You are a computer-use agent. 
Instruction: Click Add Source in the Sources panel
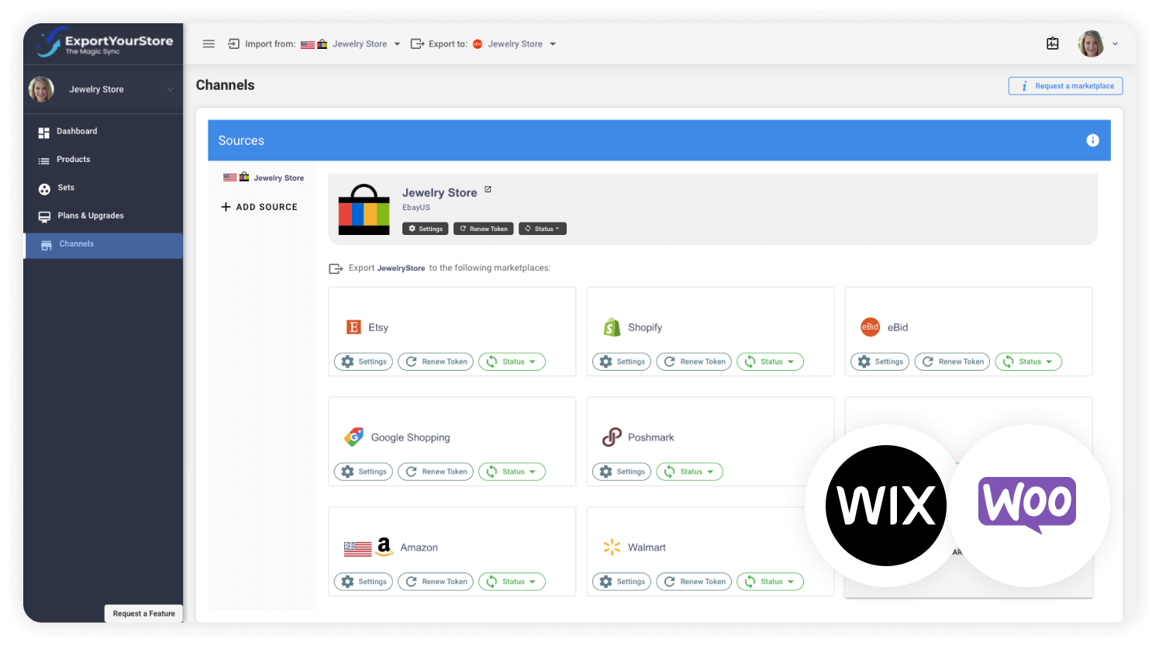(x=259, y=207)
